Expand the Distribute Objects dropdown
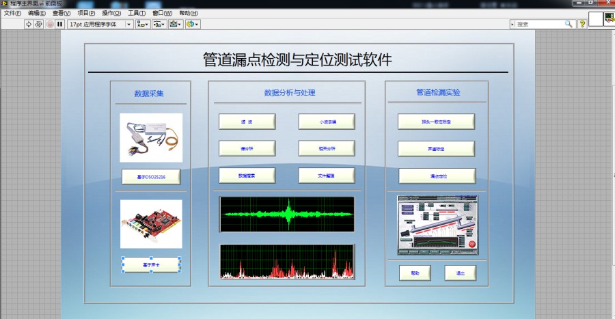Screen dimensions: 615x319 point(159,24)
